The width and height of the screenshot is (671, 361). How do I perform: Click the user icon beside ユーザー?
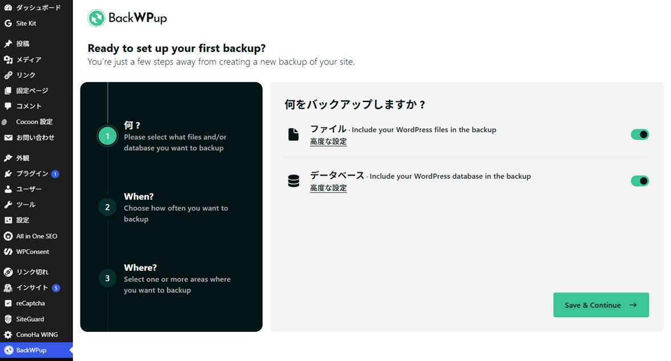click(x=8, y=189)
